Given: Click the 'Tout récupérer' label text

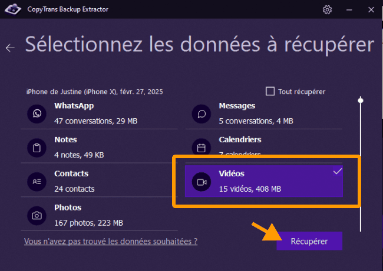Looking at the screenshot, I should (302, 92).
